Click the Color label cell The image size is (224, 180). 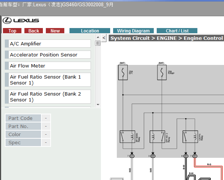pos(23,134)
